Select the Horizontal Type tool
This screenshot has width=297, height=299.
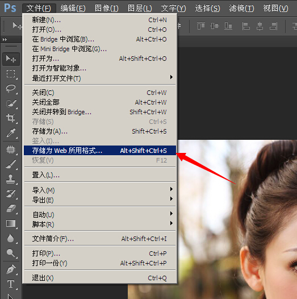click(11, 284)
